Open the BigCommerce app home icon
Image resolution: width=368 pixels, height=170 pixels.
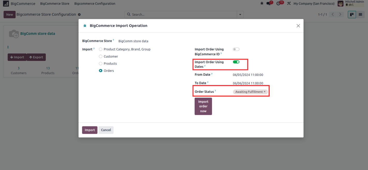click(x=6, y=4)
